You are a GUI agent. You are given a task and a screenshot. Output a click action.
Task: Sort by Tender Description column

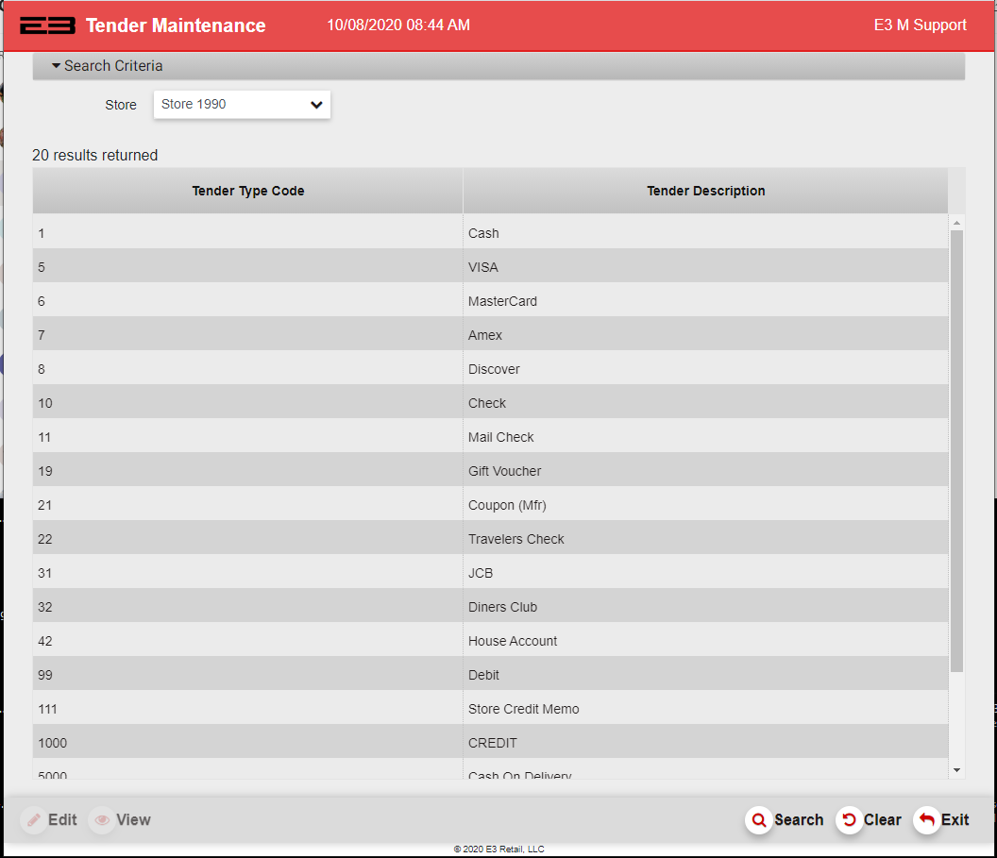(x=705, y=191)
